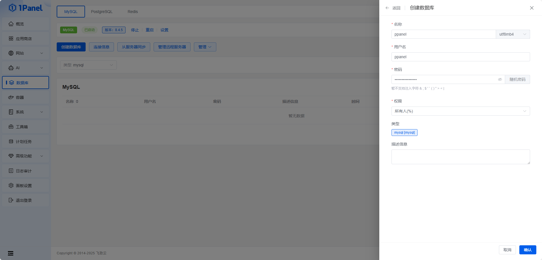Open the utf8mb4 charset dropdown
Viewport: 542px width, 260px height.
point(513,34)
